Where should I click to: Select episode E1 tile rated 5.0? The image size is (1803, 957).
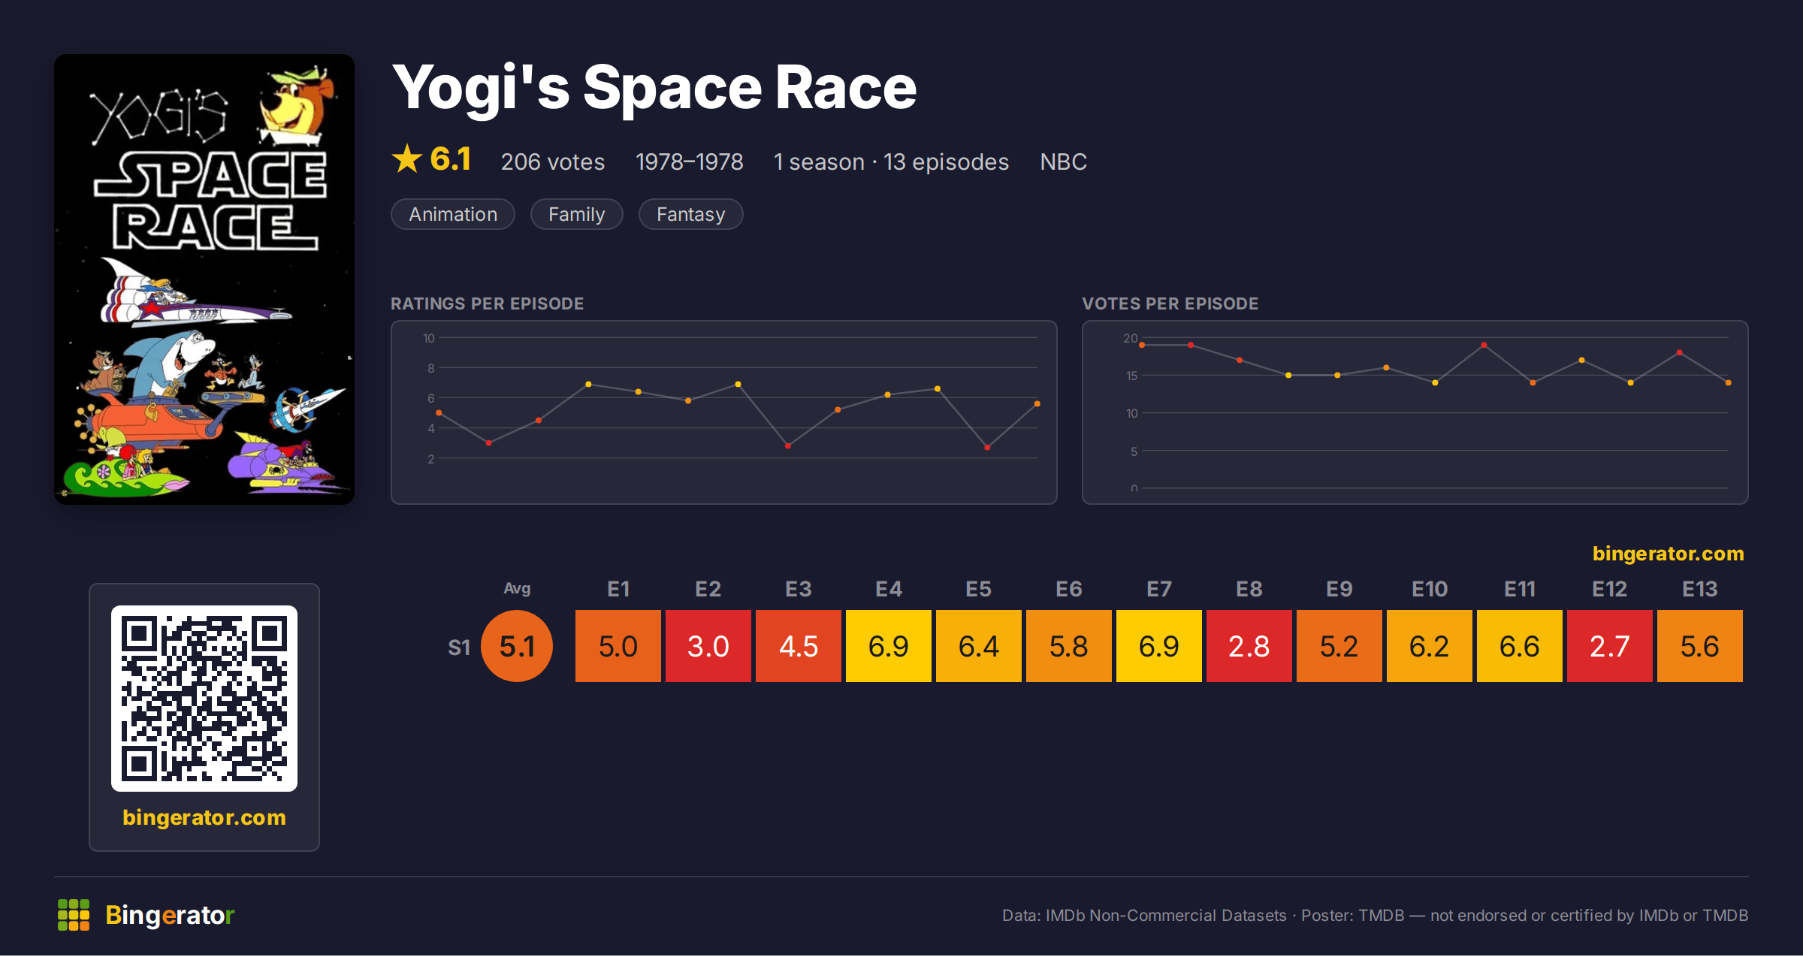[x=618, y=646]
